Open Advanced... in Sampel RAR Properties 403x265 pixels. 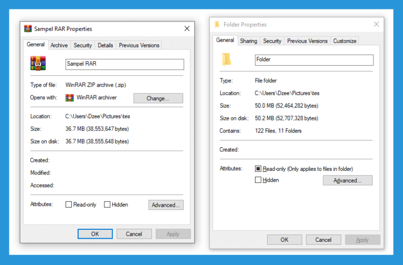(x=166, y=205)
